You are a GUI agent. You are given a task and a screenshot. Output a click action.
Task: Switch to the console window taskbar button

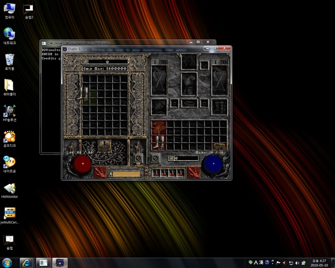44,263
